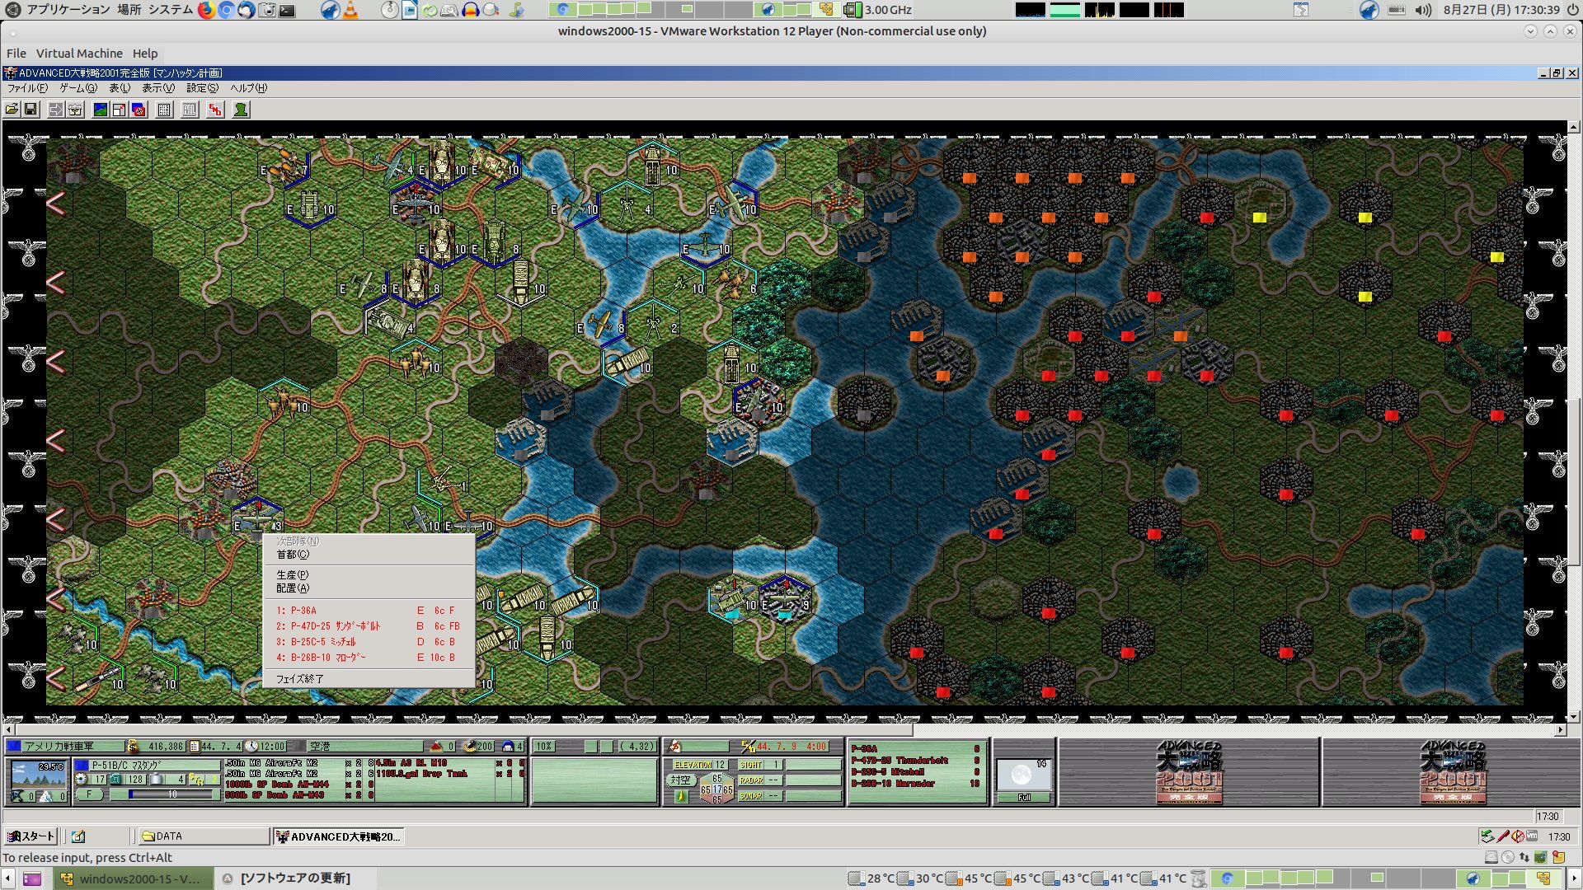Click the red-blue emblem toolbar icon
Image resolution: width=1583 pixels, height=890 pixels.
click(139, 110)
